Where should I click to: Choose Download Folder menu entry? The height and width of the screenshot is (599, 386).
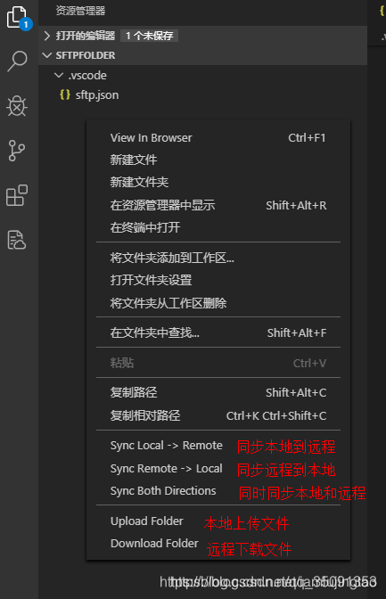click(x=154, y=543)
